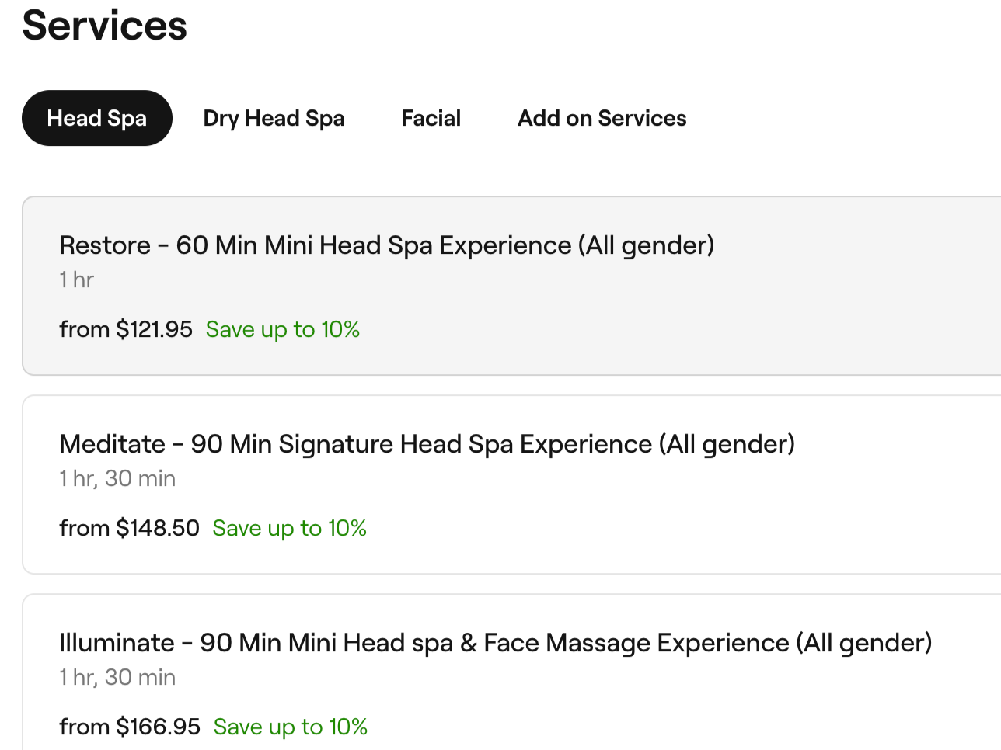Viewport: 1001px width, 750px height.
Task: Click Save up to 10% on Illuminate
Action: pos(290,727)
